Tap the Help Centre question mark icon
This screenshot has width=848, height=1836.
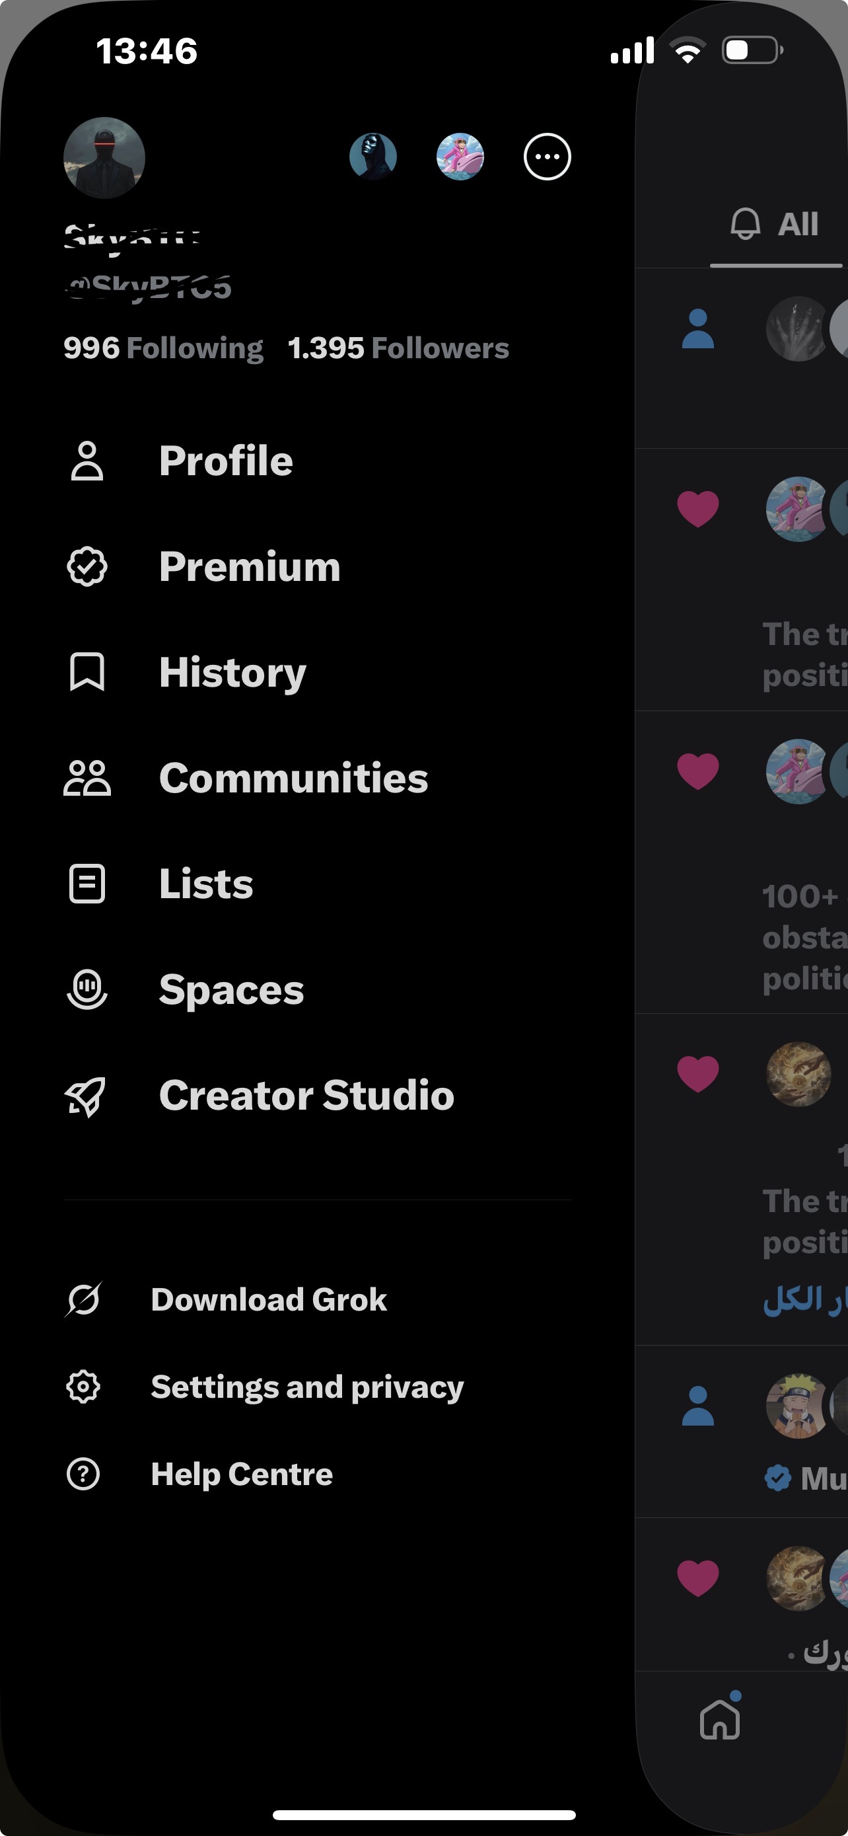click(83, 1473)
